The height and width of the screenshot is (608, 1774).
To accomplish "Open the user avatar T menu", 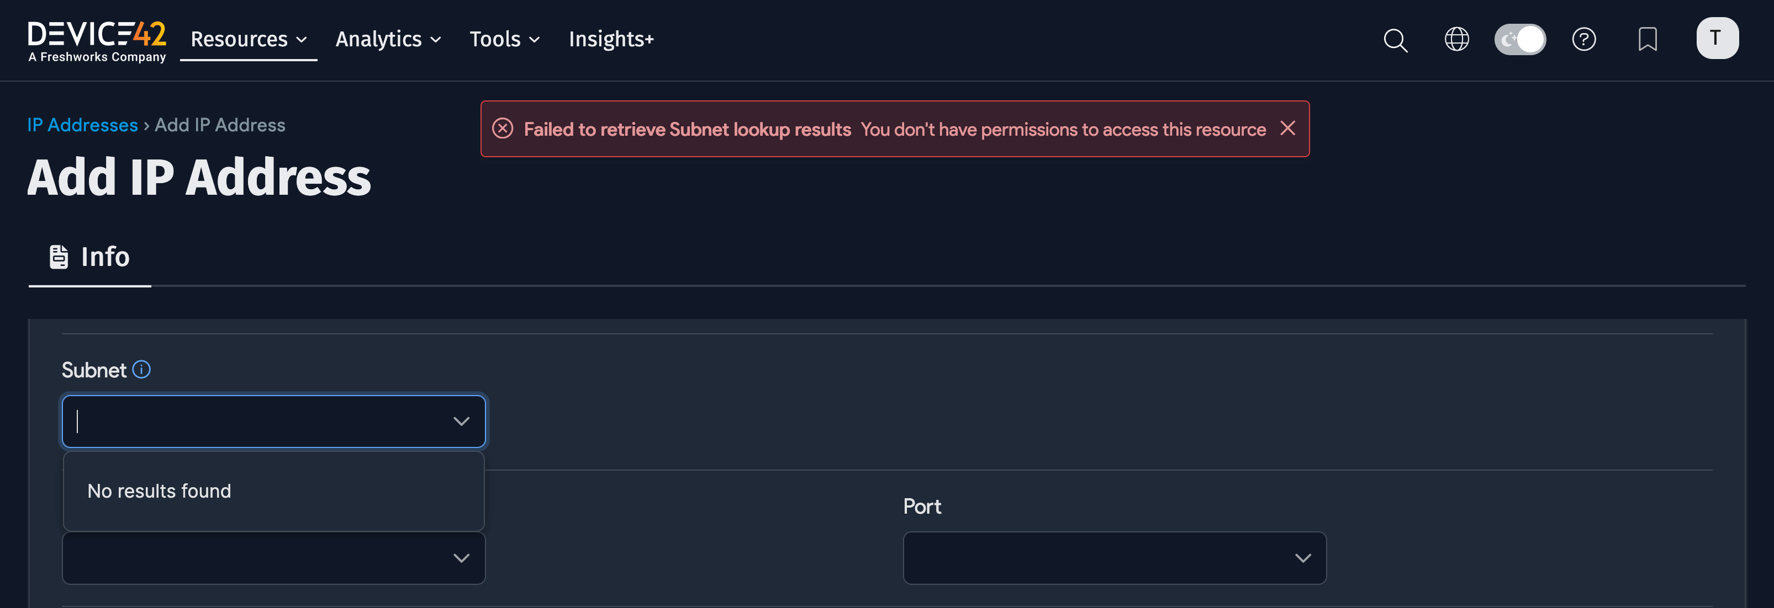I will [1717, 39].
